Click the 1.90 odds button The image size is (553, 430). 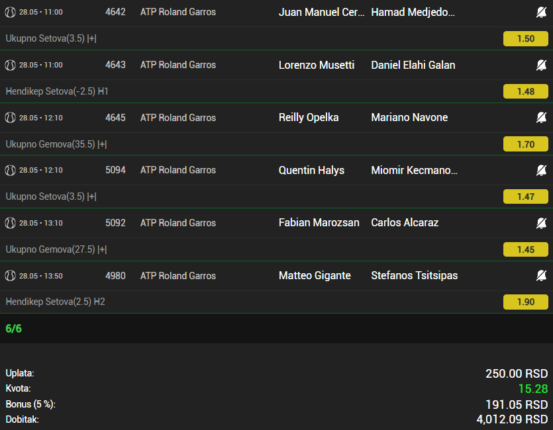[525, 302]
